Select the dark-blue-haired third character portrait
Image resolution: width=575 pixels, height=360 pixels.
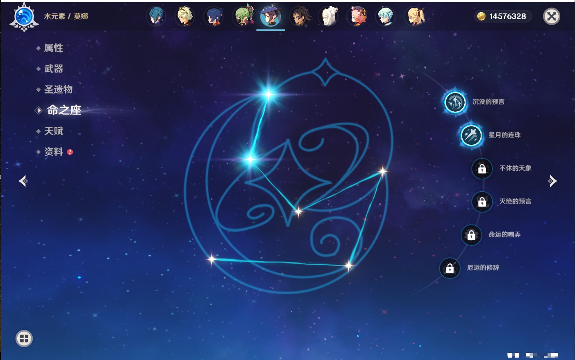[x=214, y=16]
